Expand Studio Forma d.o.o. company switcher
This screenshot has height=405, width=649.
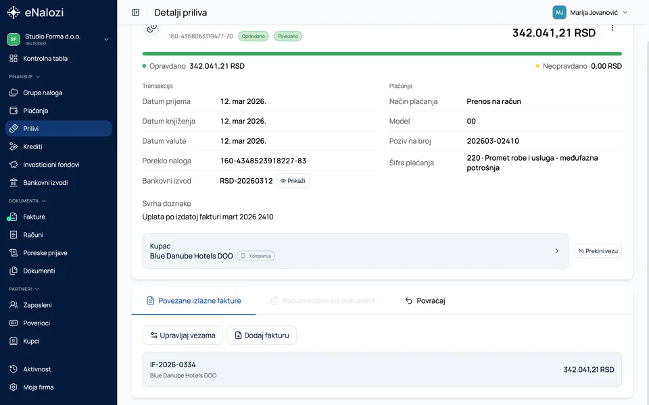106,39
